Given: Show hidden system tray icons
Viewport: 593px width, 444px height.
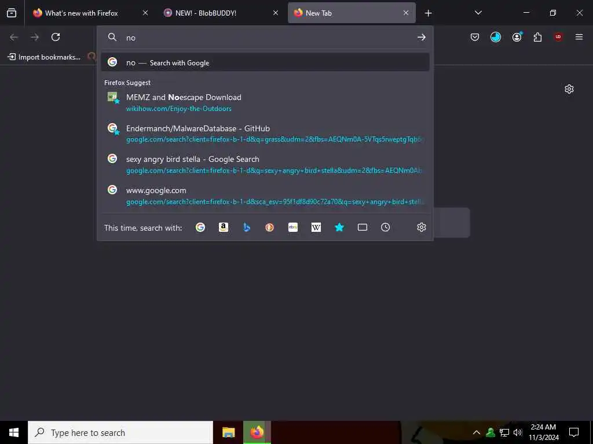Looking at the screenshot, I should [x=477, y=432].
